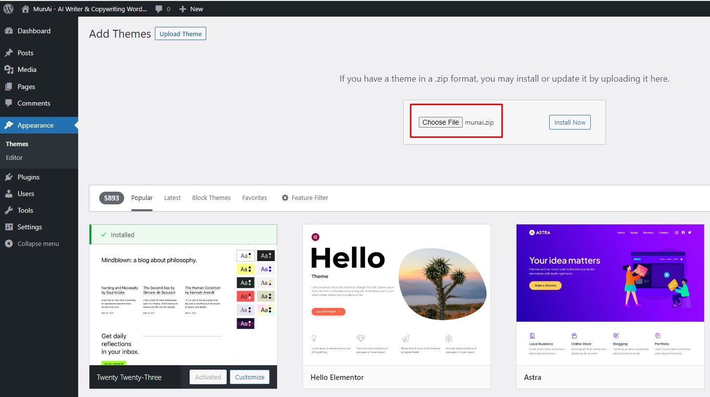Click the Astra theme name
This screenshot has width=710, height=397.
533,377
